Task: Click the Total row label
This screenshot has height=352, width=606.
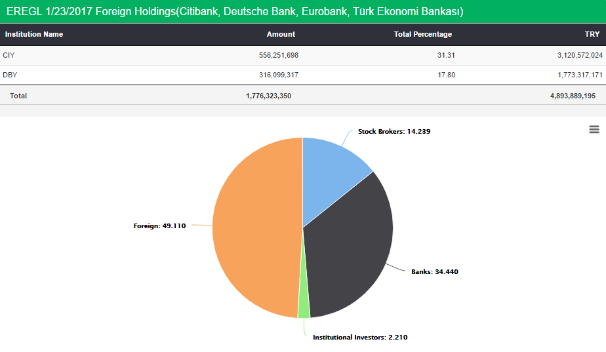Action: coord(18,96)
